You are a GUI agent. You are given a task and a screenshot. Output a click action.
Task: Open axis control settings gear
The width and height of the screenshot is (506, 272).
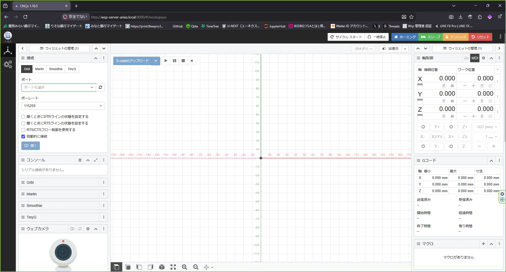(483, 58)
